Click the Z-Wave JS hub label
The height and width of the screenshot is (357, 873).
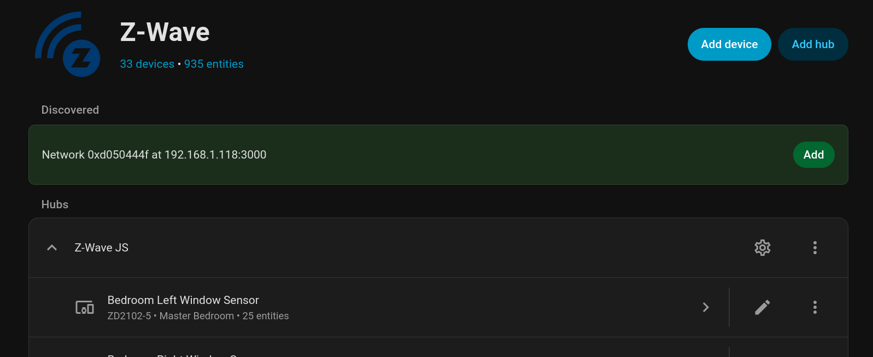click(102, 248)
